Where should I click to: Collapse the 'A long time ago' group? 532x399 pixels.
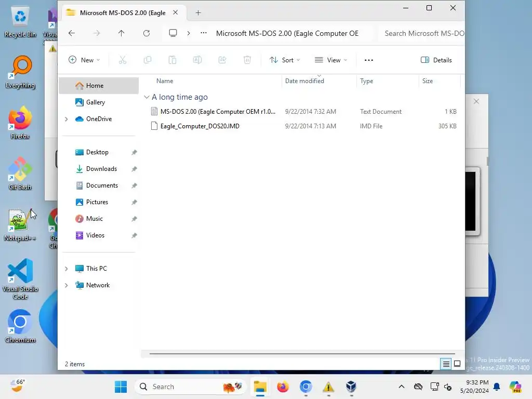pos(147,97)
